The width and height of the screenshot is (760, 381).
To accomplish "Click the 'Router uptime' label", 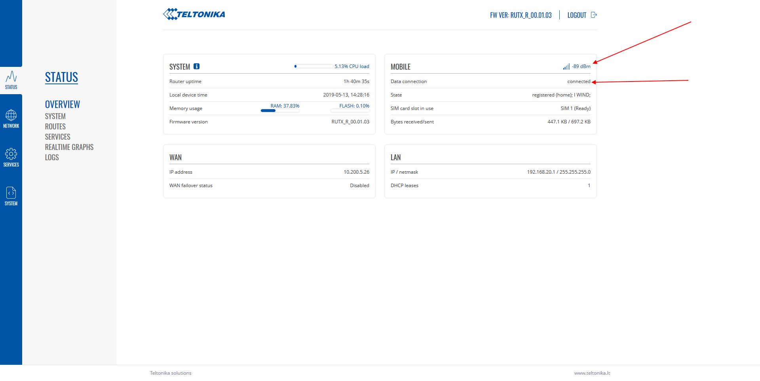I will point(185,82).
